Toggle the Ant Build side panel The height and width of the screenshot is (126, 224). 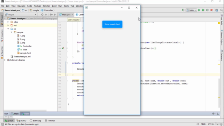(x=222, y=20)
